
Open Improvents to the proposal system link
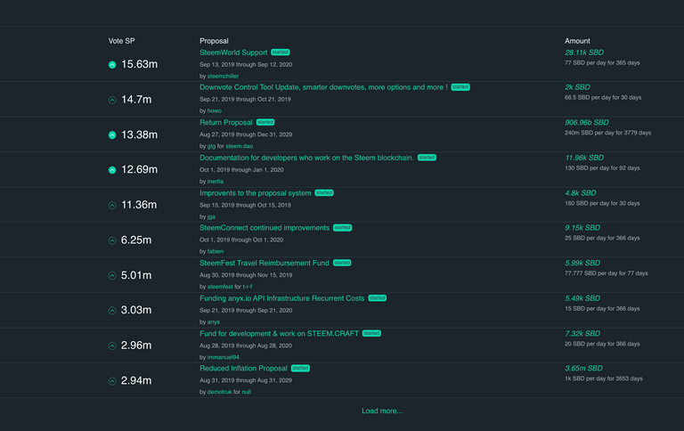click(256, 193)
